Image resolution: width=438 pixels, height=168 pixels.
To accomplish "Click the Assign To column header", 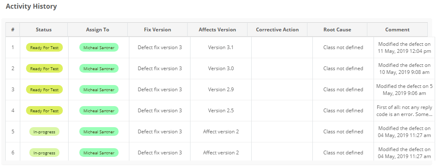I will [x=98, y=30].
